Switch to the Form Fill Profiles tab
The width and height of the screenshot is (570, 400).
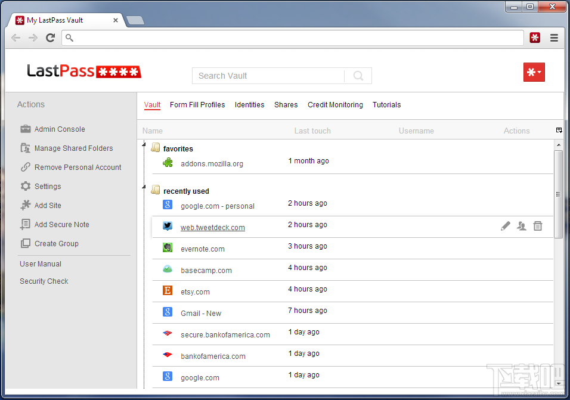pyautogui.click(x=197, y=104)
